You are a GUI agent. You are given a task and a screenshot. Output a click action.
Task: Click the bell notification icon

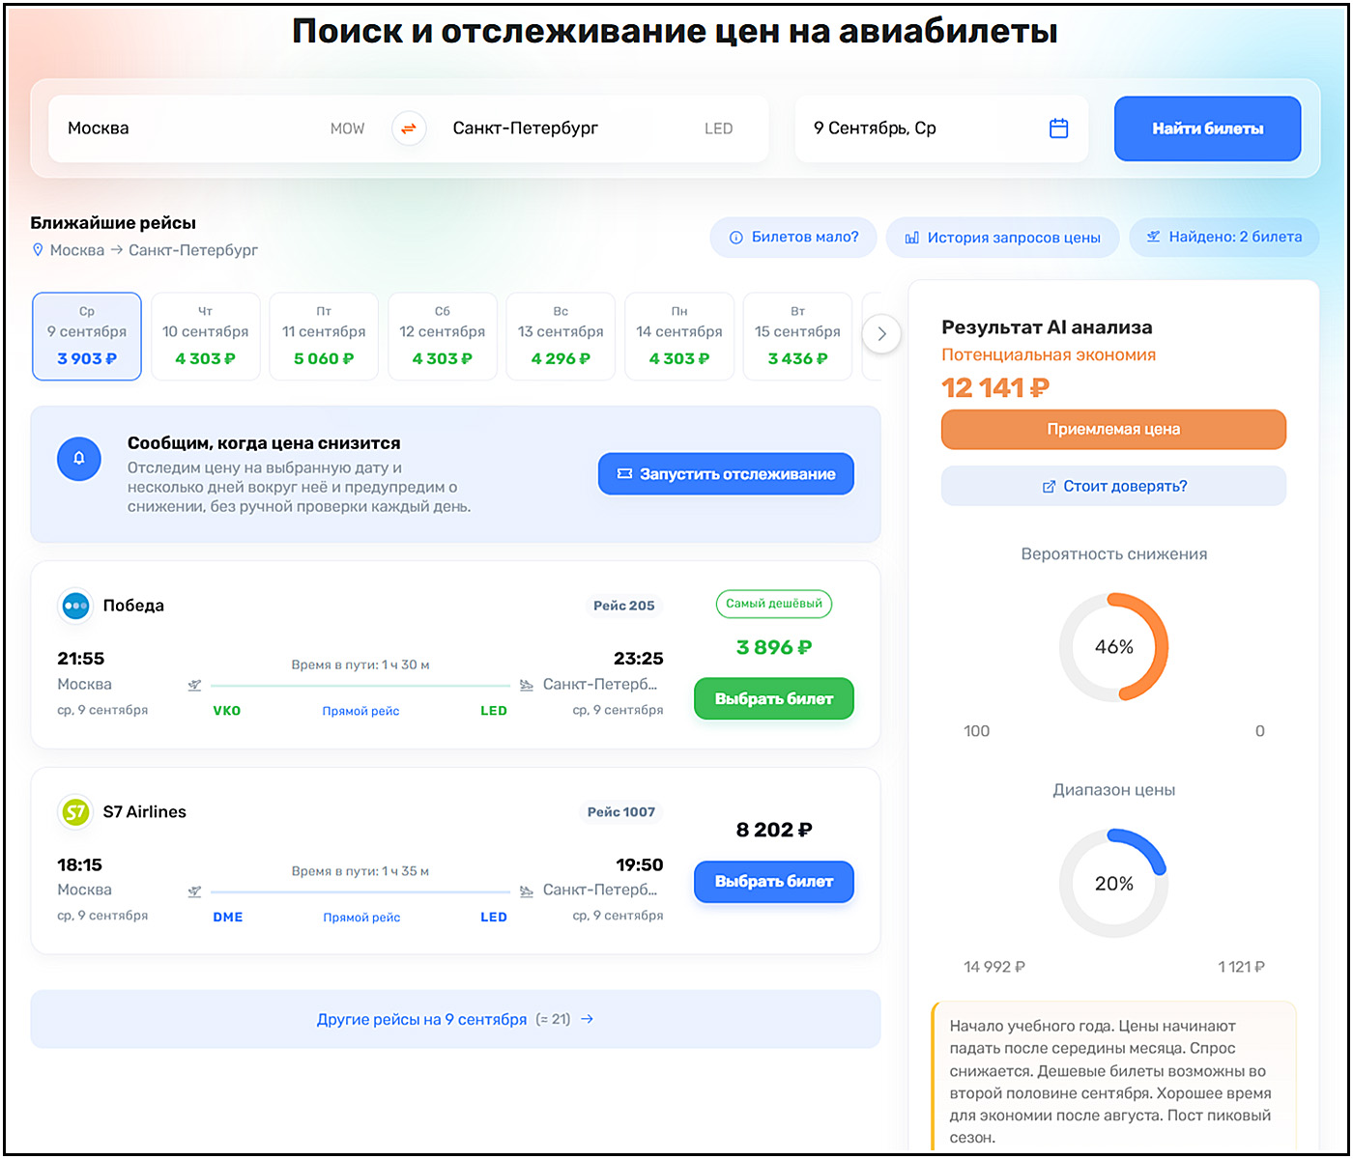[x=79, y=459]
